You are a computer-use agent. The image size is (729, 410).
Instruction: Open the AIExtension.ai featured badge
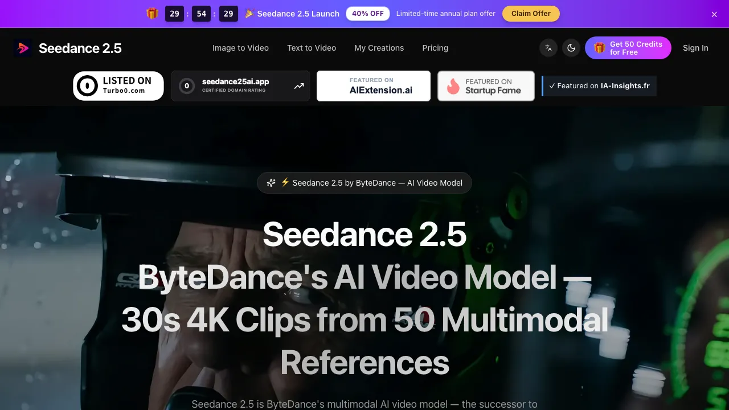(374, 86)
